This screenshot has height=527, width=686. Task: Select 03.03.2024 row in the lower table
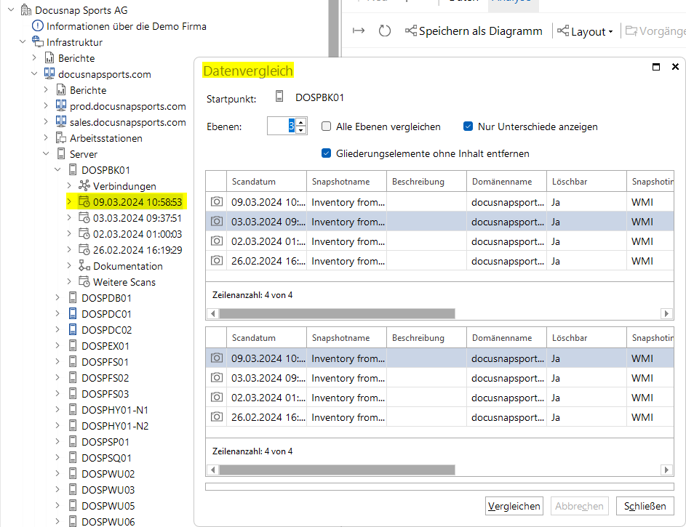pyautogui.click(x=439, y=378)
